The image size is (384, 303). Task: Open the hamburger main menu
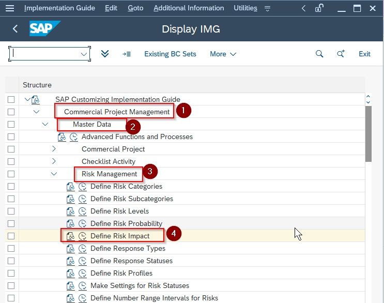click(10, 8)
